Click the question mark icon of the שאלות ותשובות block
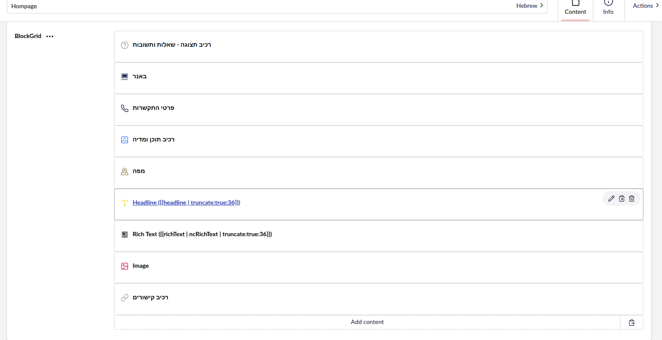 click(124, 45)
